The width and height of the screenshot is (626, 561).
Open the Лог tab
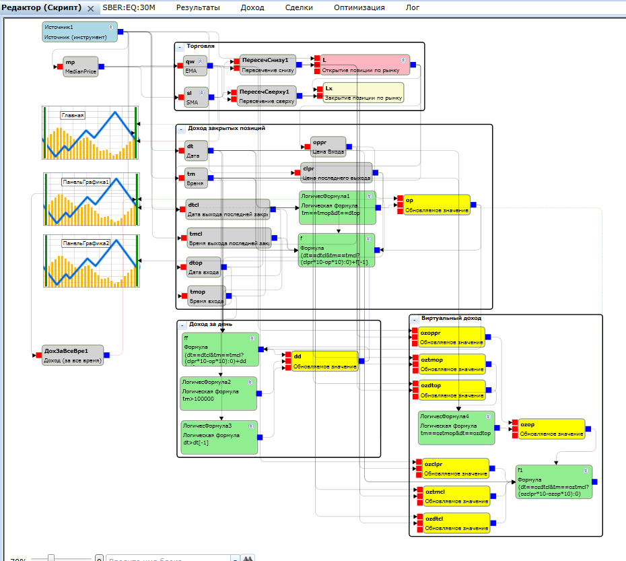pos(413,7)
